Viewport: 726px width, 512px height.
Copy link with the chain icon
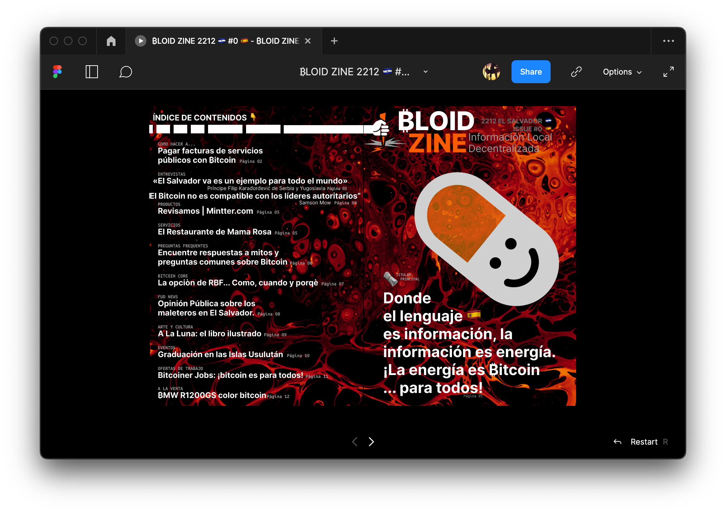click(x=576, y=72)
